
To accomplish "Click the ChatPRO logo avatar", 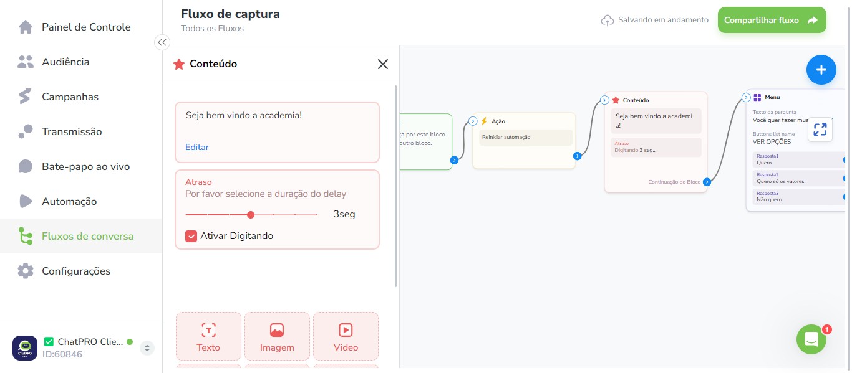I will pyautogui.click(x=25, y=347).
